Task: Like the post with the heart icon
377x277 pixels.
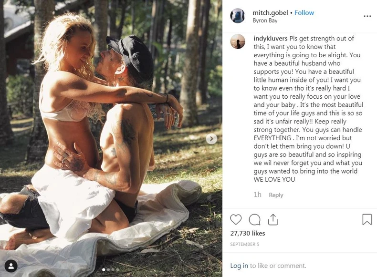Action: (236, 220)
